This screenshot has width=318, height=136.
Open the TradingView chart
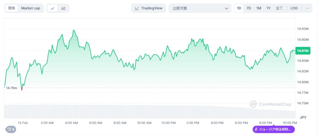149,8
